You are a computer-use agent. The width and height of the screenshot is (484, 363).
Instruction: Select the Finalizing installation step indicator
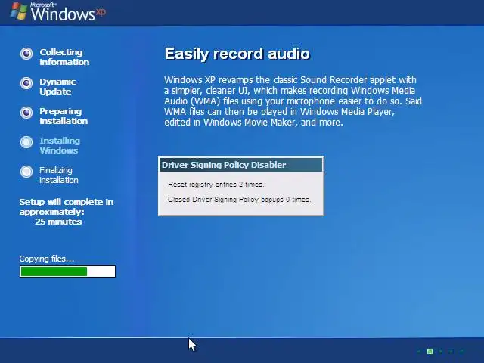click(26, 172)
